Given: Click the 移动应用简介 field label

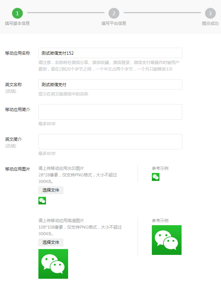Looking at the screenshot, I should pyautogui.click(x=18, y=109).
